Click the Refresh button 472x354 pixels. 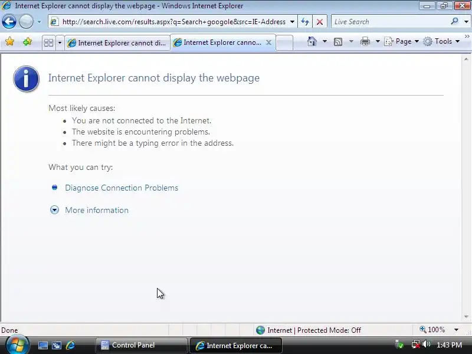coord(305,22)
